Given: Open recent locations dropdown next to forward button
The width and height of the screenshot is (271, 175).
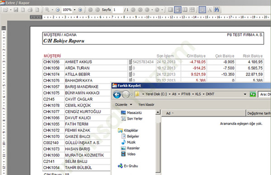Looking at the screenshot, I should click(x=132, y=95).
